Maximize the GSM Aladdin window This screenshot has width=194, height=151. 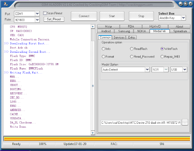pos(186,4)
